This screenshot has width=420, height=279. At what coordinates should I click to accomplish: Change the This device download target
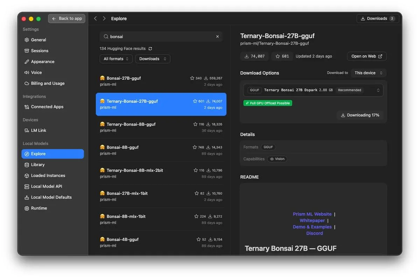click(369, 73)
